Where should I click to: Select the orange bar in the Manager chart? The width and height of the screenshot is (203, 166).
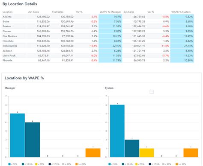(x=93, y=153)
